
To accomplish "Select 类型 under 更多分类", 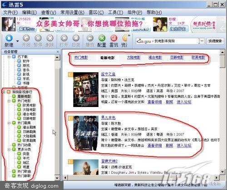I will tap(26, 154).
